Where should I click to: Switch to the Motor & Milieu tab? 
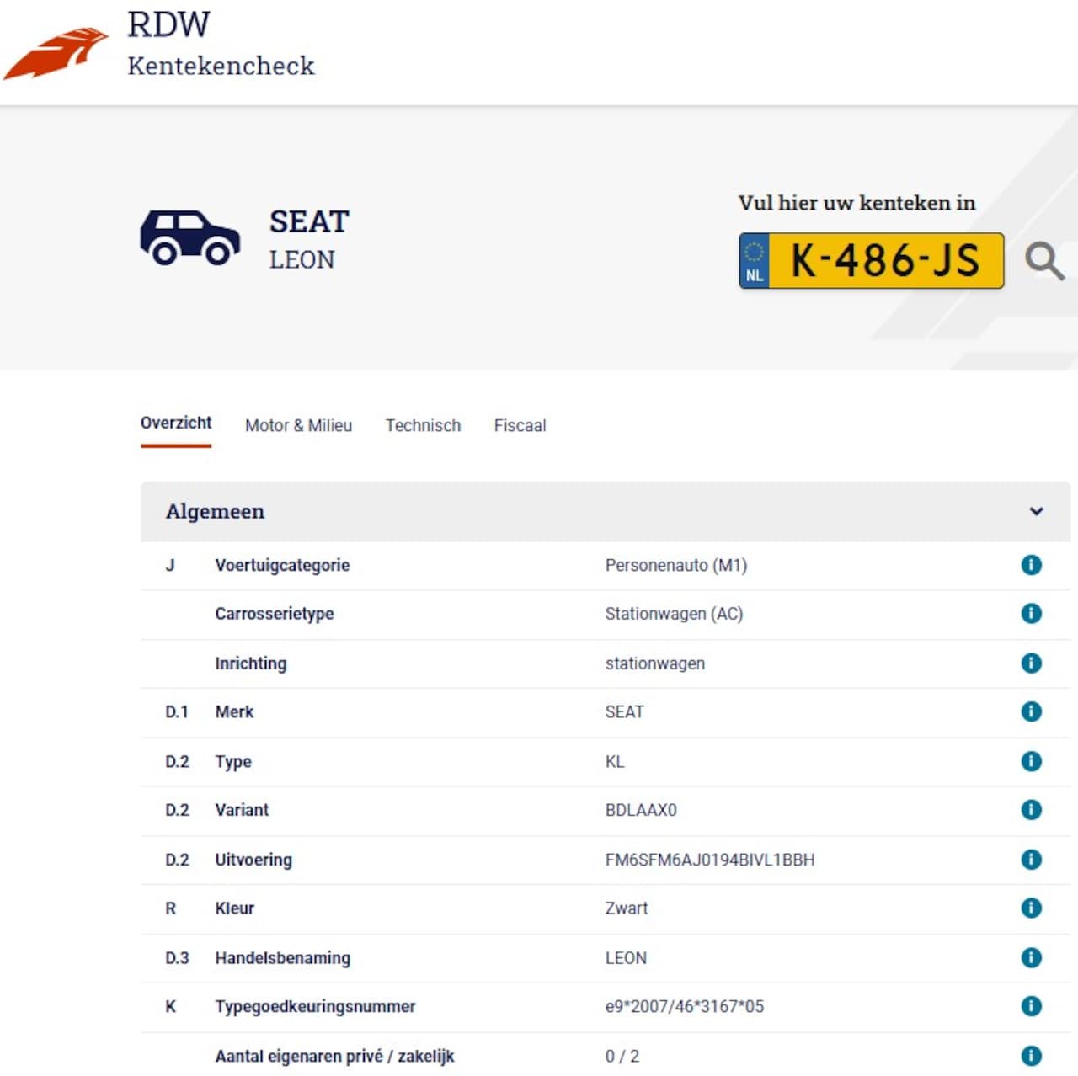pos(298,426)
